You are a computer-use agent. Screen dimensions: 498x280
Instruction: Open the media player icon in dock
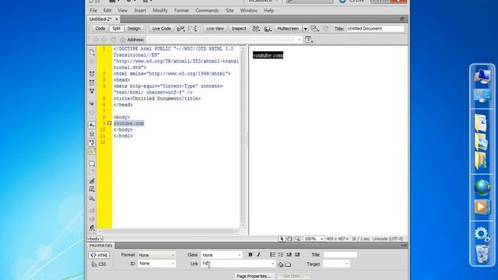[482, 207]
